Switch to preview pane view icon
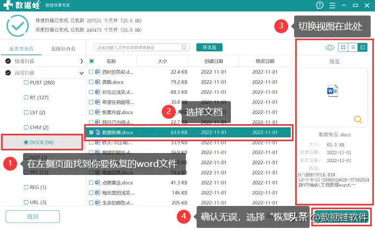This screenshot has height=229, width=375. pyautogui.click(x=363, y=47)
